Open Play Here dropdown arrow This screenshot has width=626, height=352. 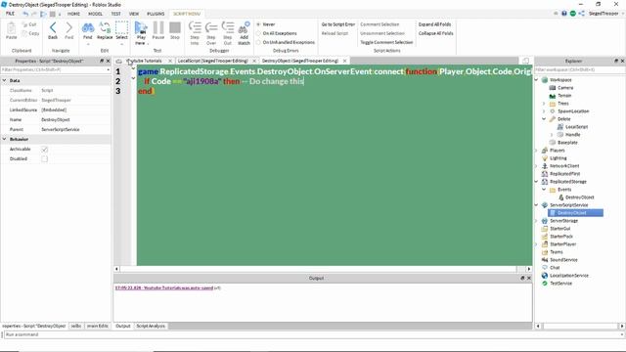pos(148,43)
